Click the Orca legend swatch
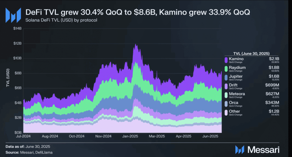The image size is (292, 157). tap(226, 104)
